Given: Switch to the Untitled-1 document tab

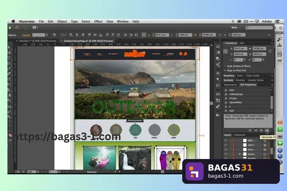Looking at the screenshot, I should point(37,41).
